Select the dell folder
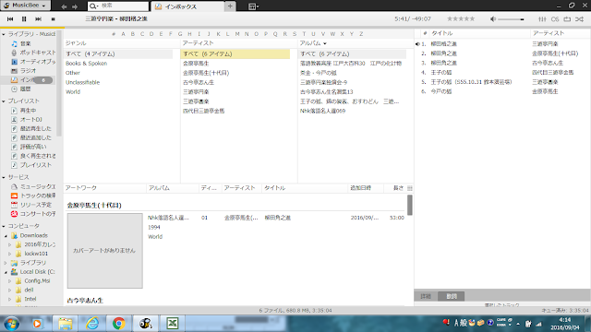The width and height of the screenshot is (591, 332). point(29,290)
